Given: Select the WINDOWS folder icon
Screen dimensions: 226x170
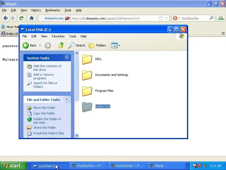Looking at the screenshot, I should (x=87, y=107).
